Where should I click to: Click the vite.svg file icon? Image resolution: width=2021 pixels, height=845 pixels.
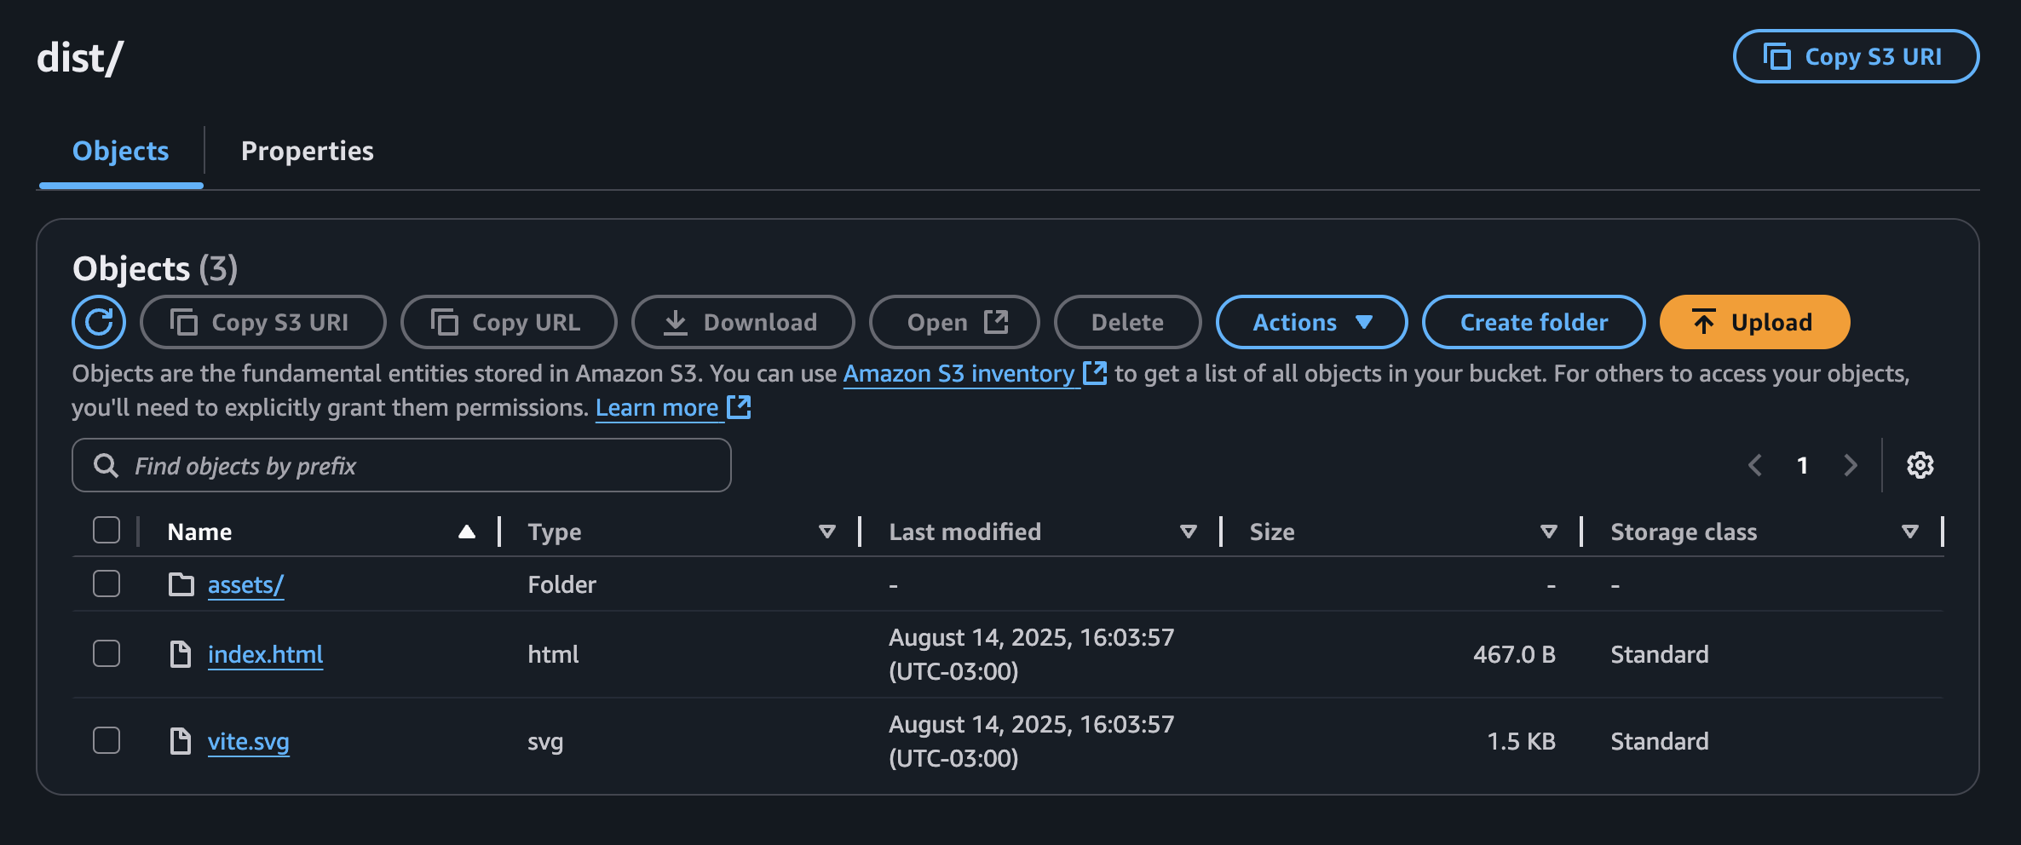pyautogui.click(x=181, y=741)
